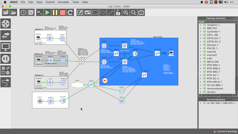Open the View menu
Screen dimensions: 238x134
tap(39, 2)
